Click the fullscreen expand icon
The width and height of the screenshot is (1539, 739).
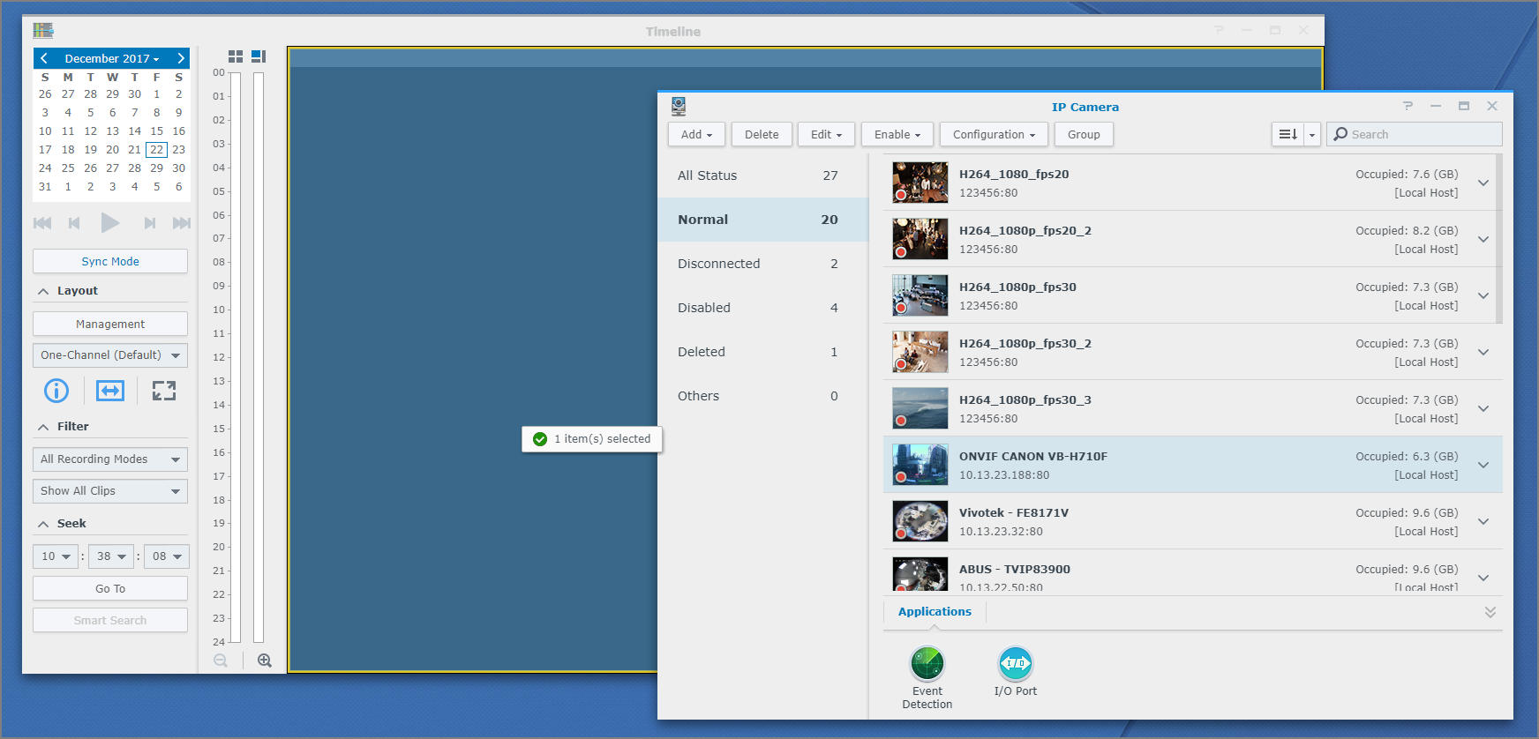164,391
